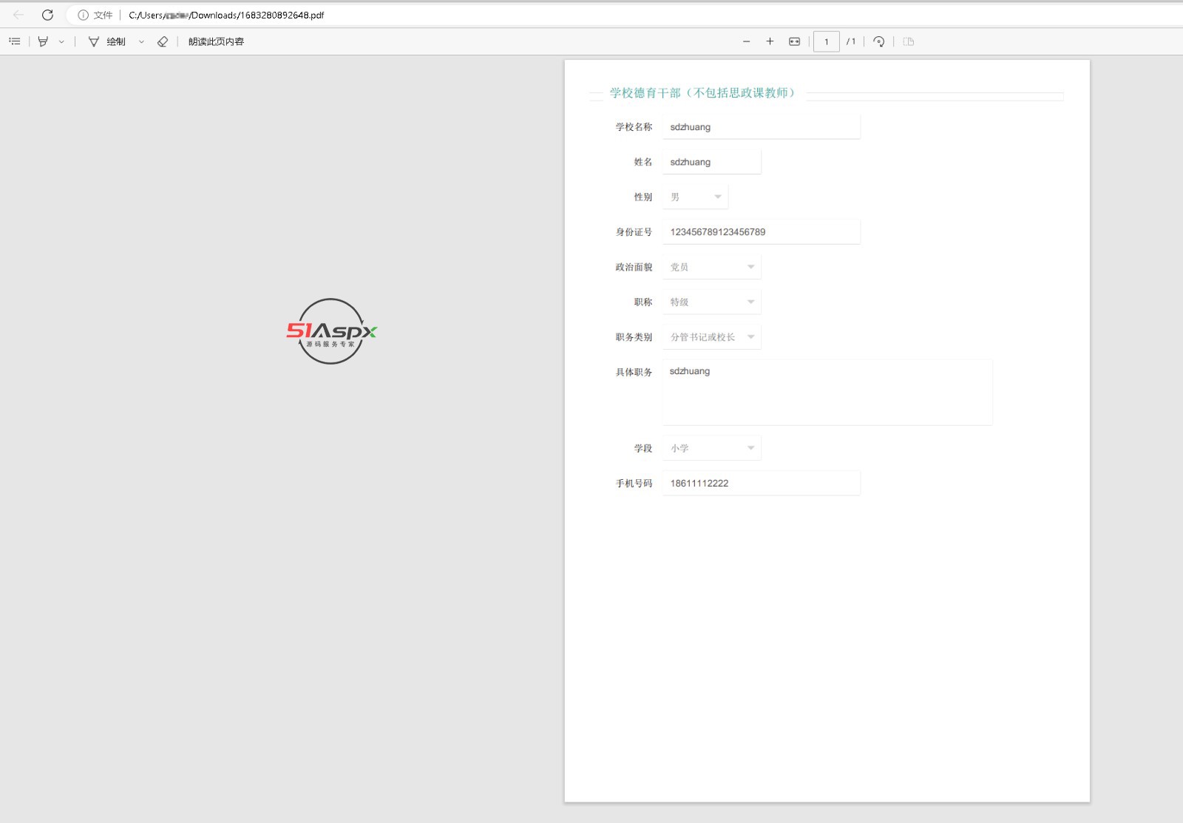Click the 职称 value 特级
This screenshot has width=1183, height=823.
tap(679, 302)
